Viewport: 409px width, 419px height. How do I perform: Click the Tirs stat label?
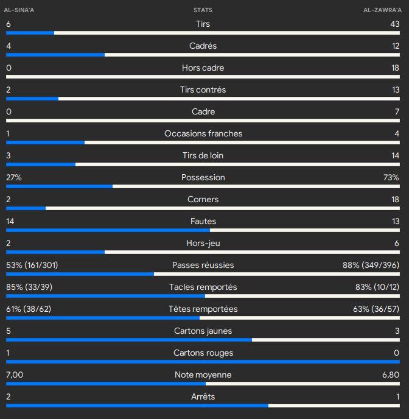click(x=203, y=24)
